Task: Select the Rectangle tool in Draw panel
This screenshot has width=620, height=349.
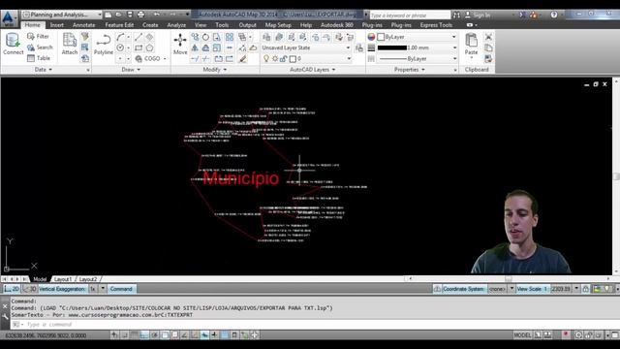Action: (x=139, y=48)
